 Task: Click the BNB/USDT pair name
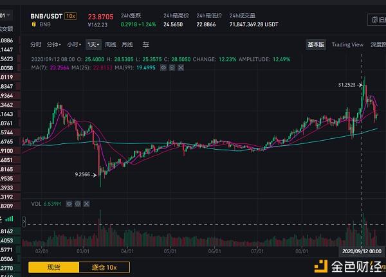(46, 16)
